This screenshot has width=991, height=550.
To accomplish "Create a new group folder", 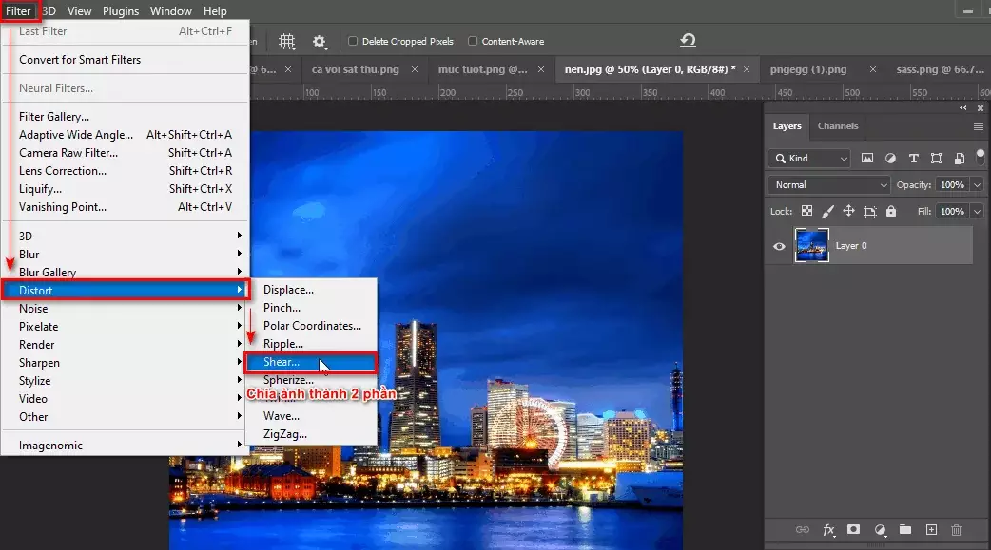I will (904, 530).
